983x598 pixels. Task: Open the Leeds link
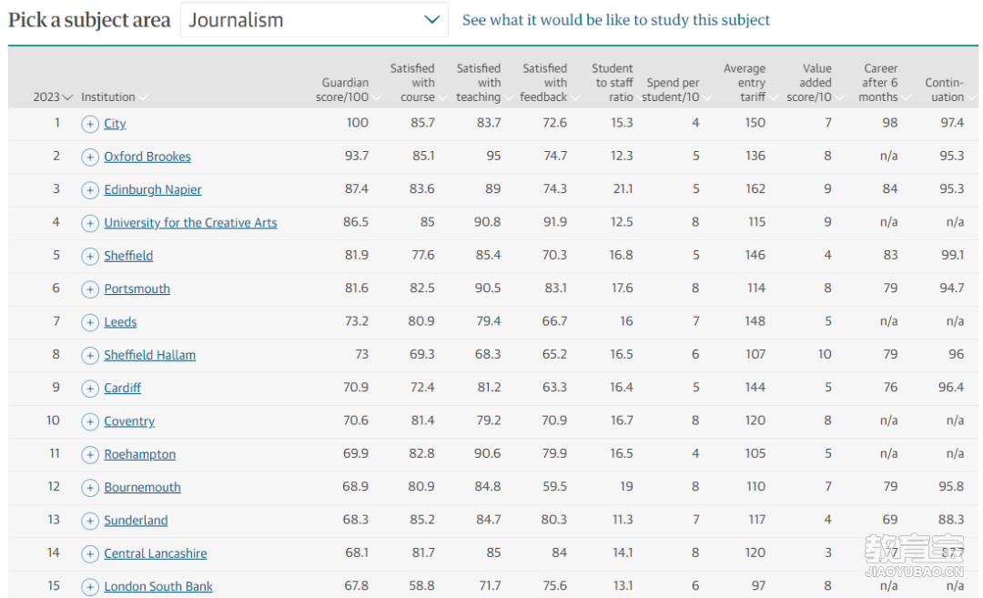click(x=120, y=322)
